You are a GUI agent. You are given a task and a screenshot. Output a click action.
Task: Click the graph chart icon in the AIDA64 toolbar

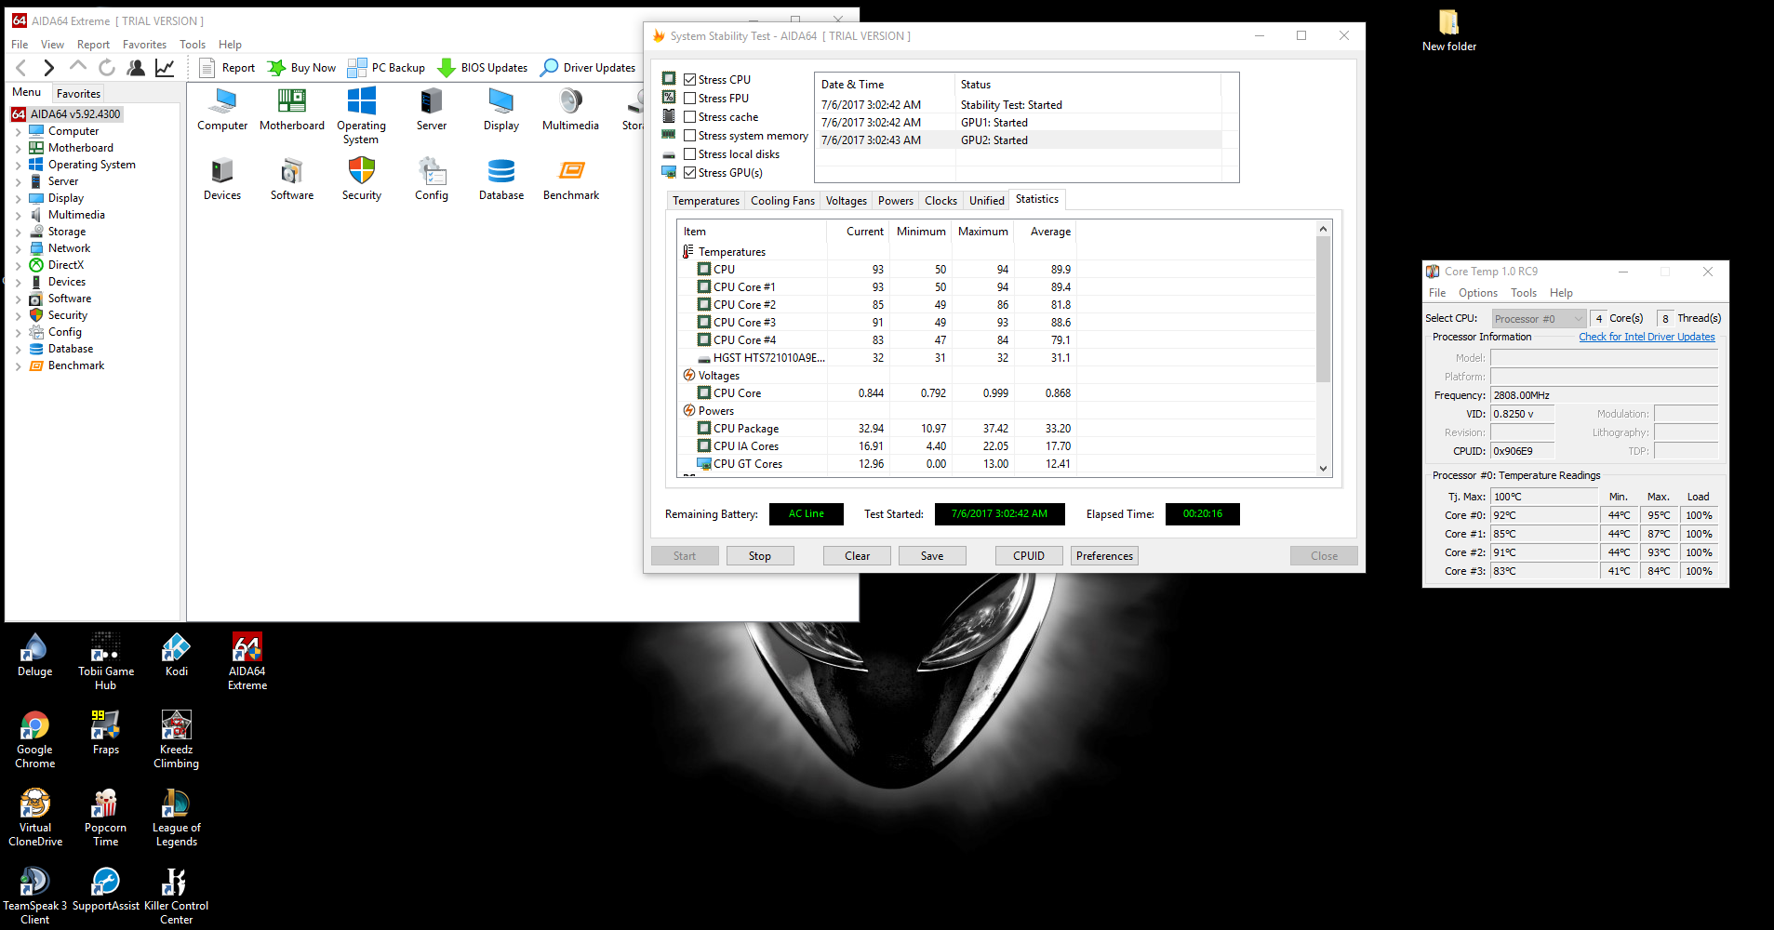point(165,67)
